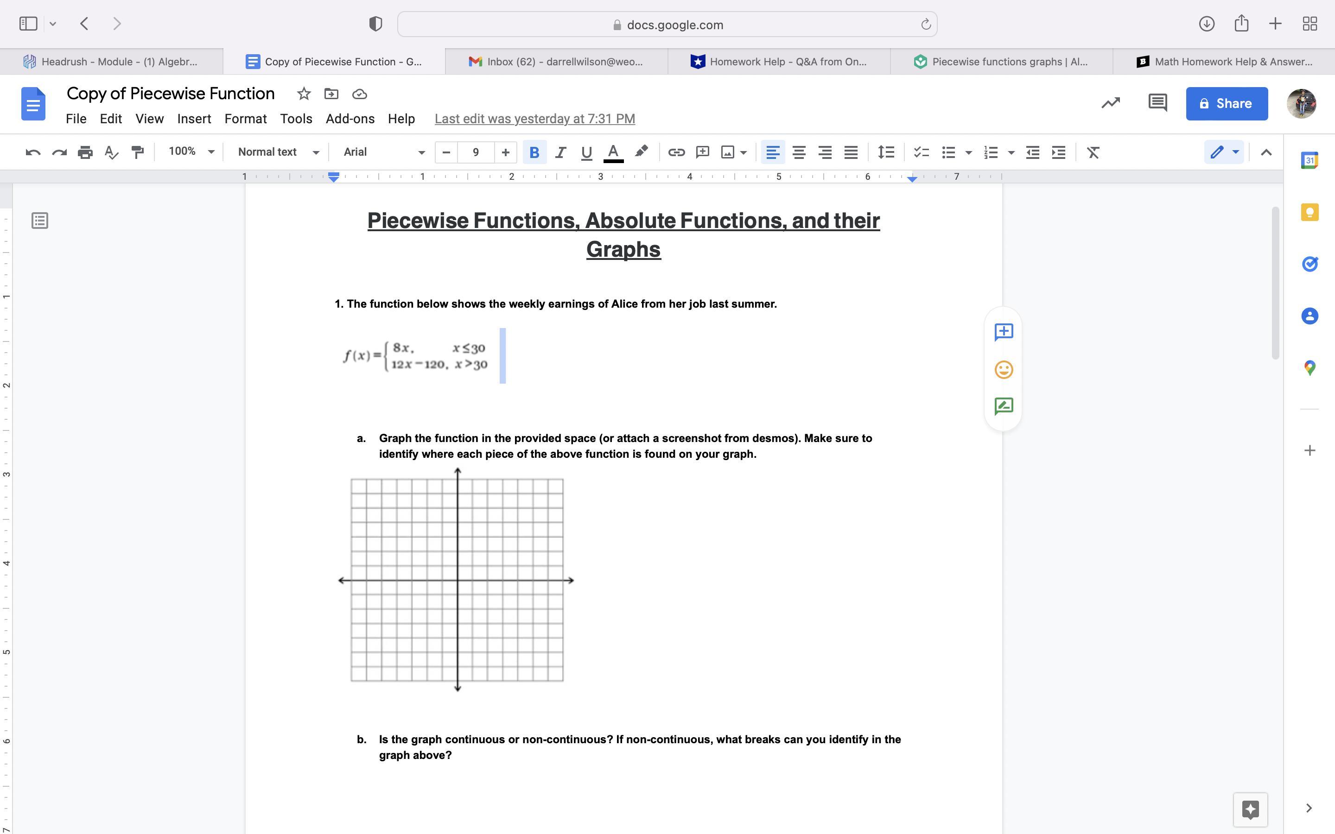Open Google Keep in side panel
Screen dimensions: 1335x834
1310,212
